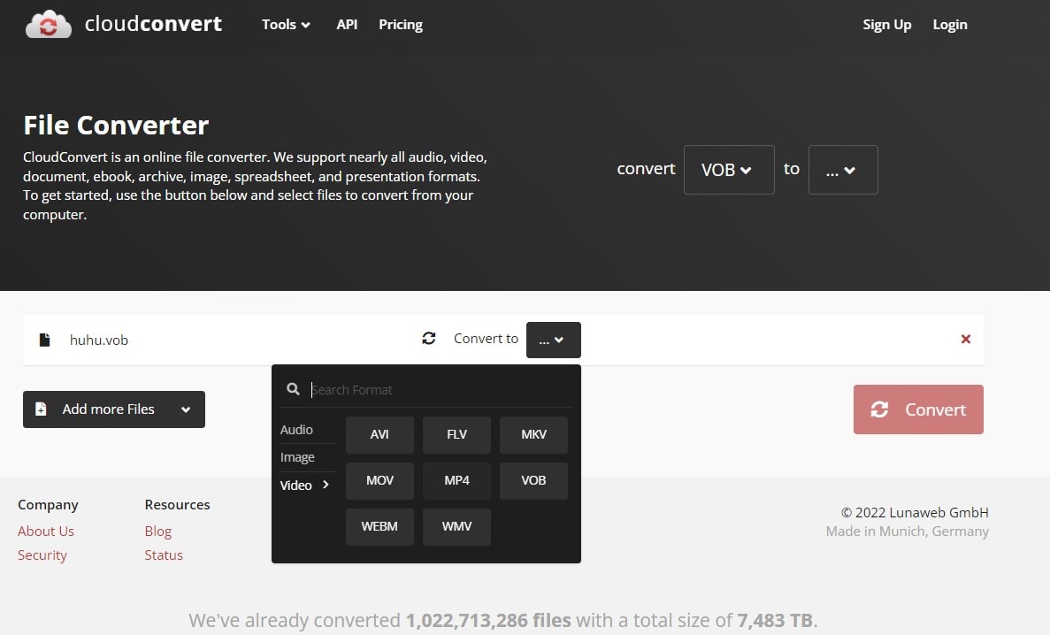Viewport: 1050px width, 635px height.
Task: Click the 'Made in Munich, Germany' text
Action: coord(908,532)
